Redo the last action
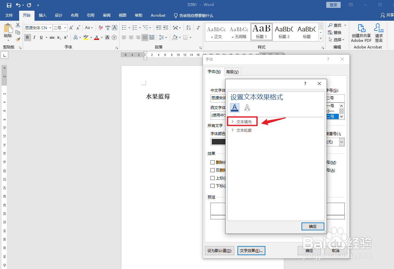Screen dimensions: 394x269 [x=29, y=5]
